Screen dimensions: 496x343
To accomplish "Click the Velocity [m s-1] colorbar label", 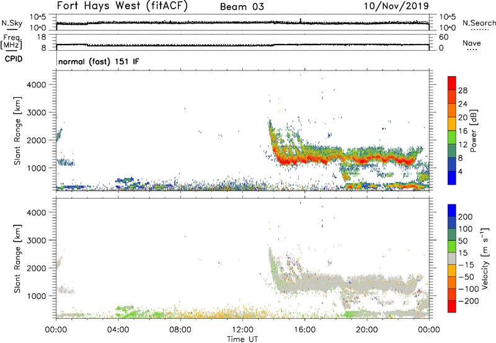I will pos(485,258).
